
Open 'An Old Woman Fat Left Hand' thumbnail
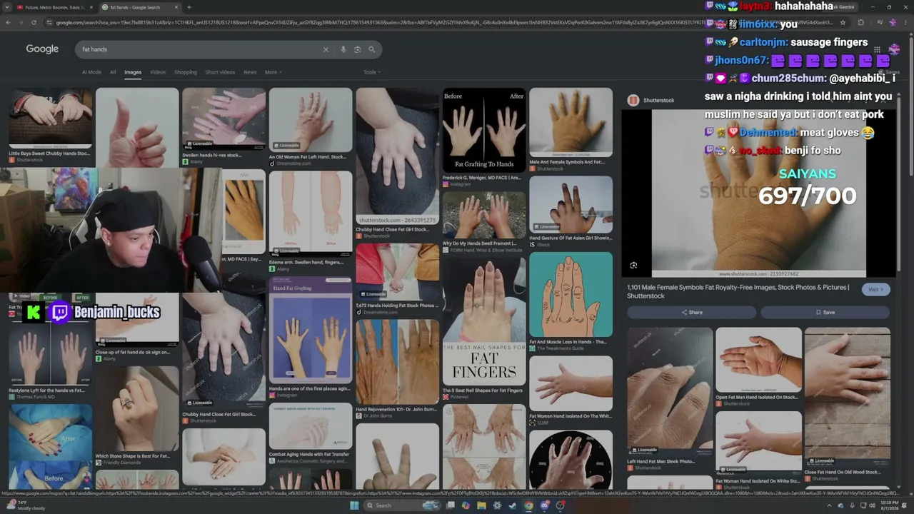311,120
